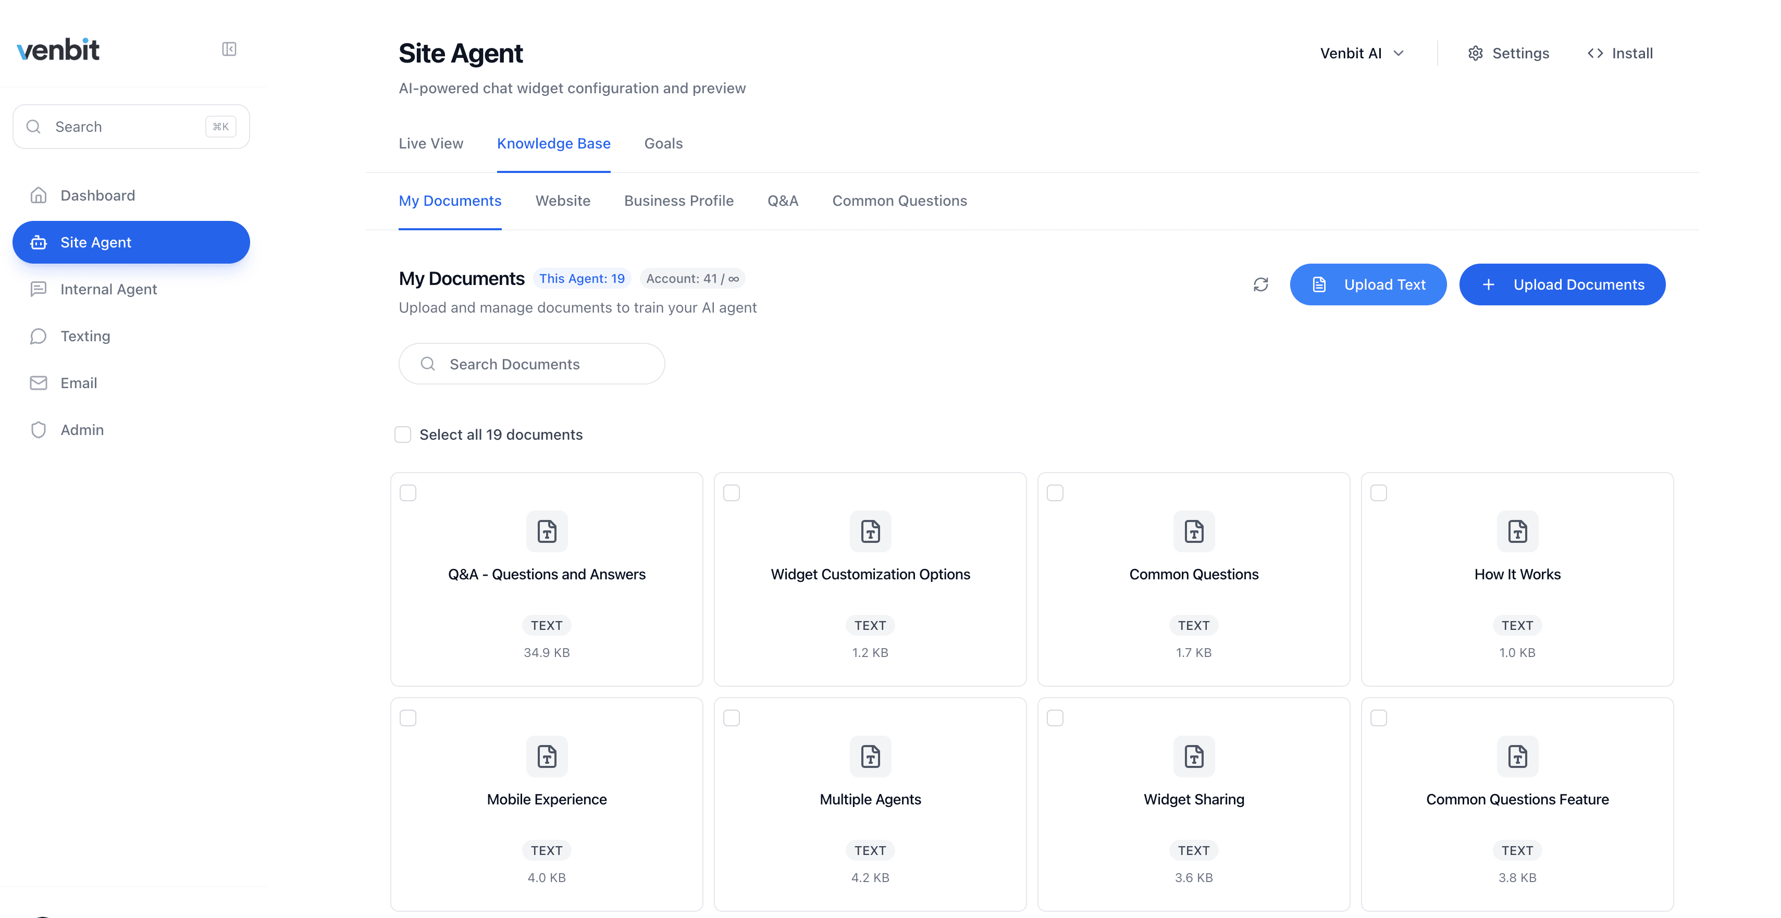Open Internal Agent in sidebar
Image resolution: width=1781 pixels, height=918 pixels.
[x=131, y=289]
